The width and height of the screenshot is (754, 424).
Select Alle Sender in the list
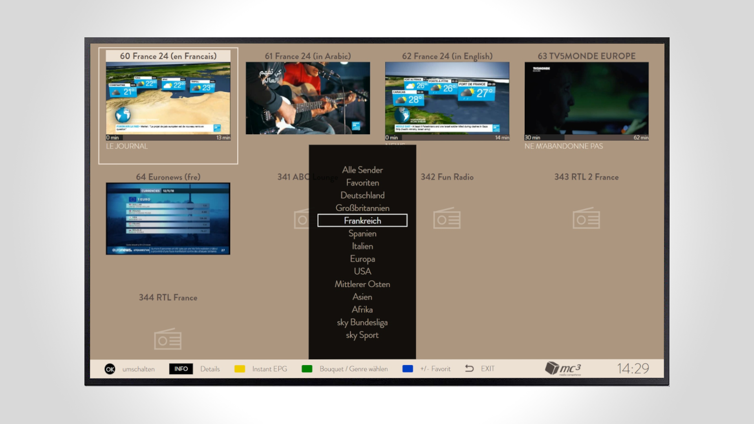pos(362,170)
